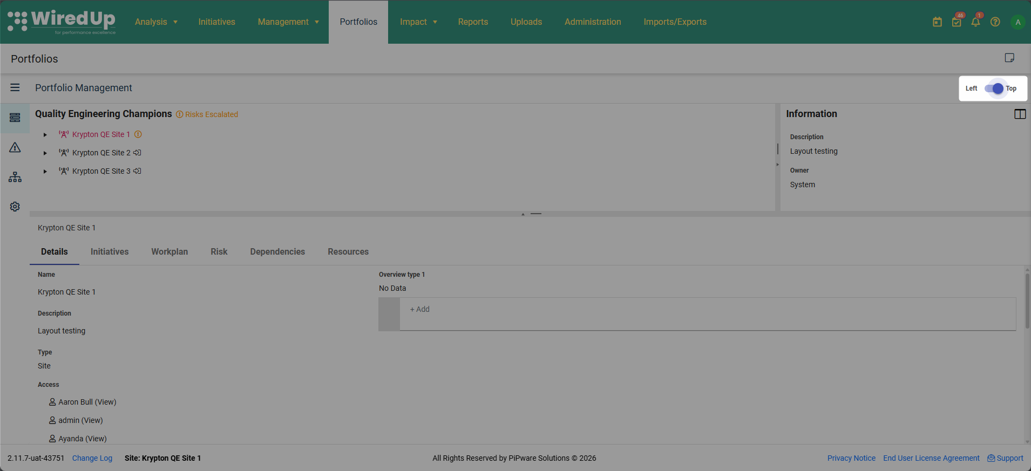
Task: Switch to the Risk tab
Action: [x=219, y=252]
